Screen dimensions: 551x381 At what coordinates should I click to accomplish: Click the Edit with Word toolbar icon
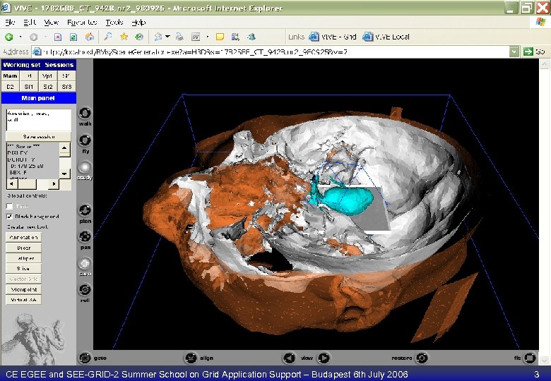tap(196, 37)
